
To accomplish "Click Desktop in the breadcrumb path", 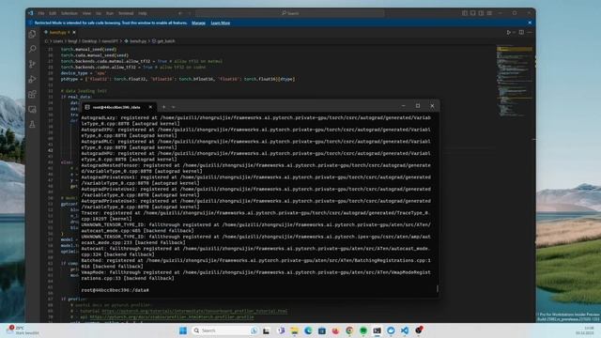I will [x=89, y=41].
